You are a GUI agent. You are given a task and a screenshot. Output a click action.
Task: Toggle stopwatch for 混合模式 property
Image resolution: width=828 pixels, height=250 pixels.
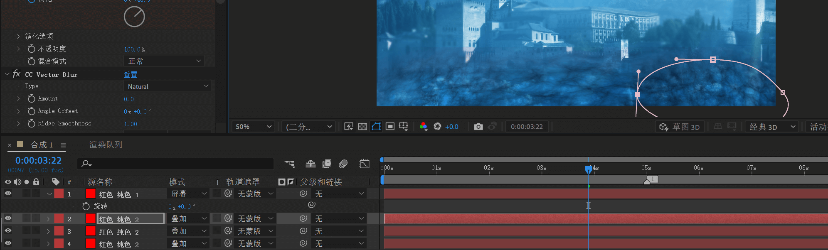pyautogui.click(x=31, y=61)
